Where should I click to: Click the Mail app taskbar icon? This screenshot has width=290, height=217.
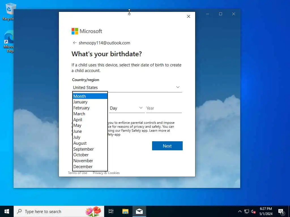point(139,211)
